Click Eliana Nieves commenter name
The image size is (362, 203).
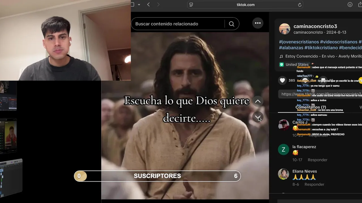[305, 171]
